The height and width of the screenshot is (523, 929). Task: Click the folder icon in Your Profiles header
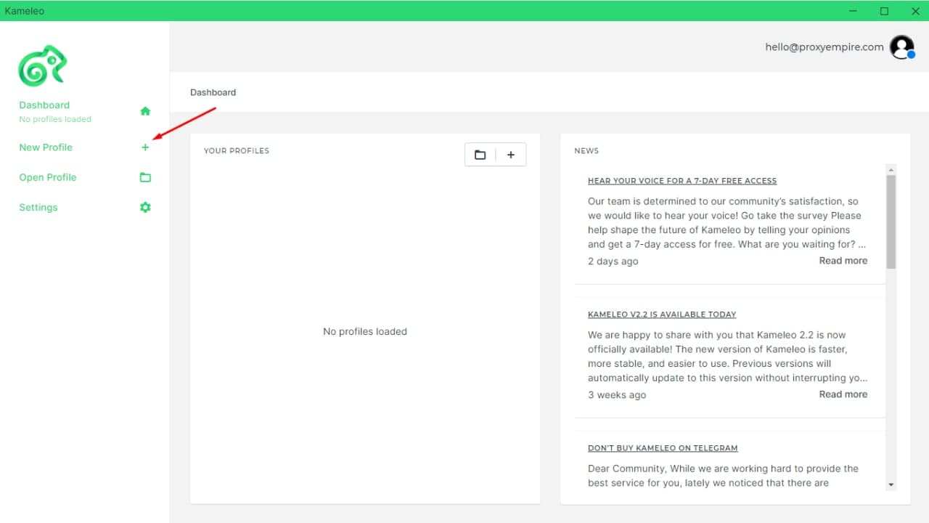[x=480, y=154]
